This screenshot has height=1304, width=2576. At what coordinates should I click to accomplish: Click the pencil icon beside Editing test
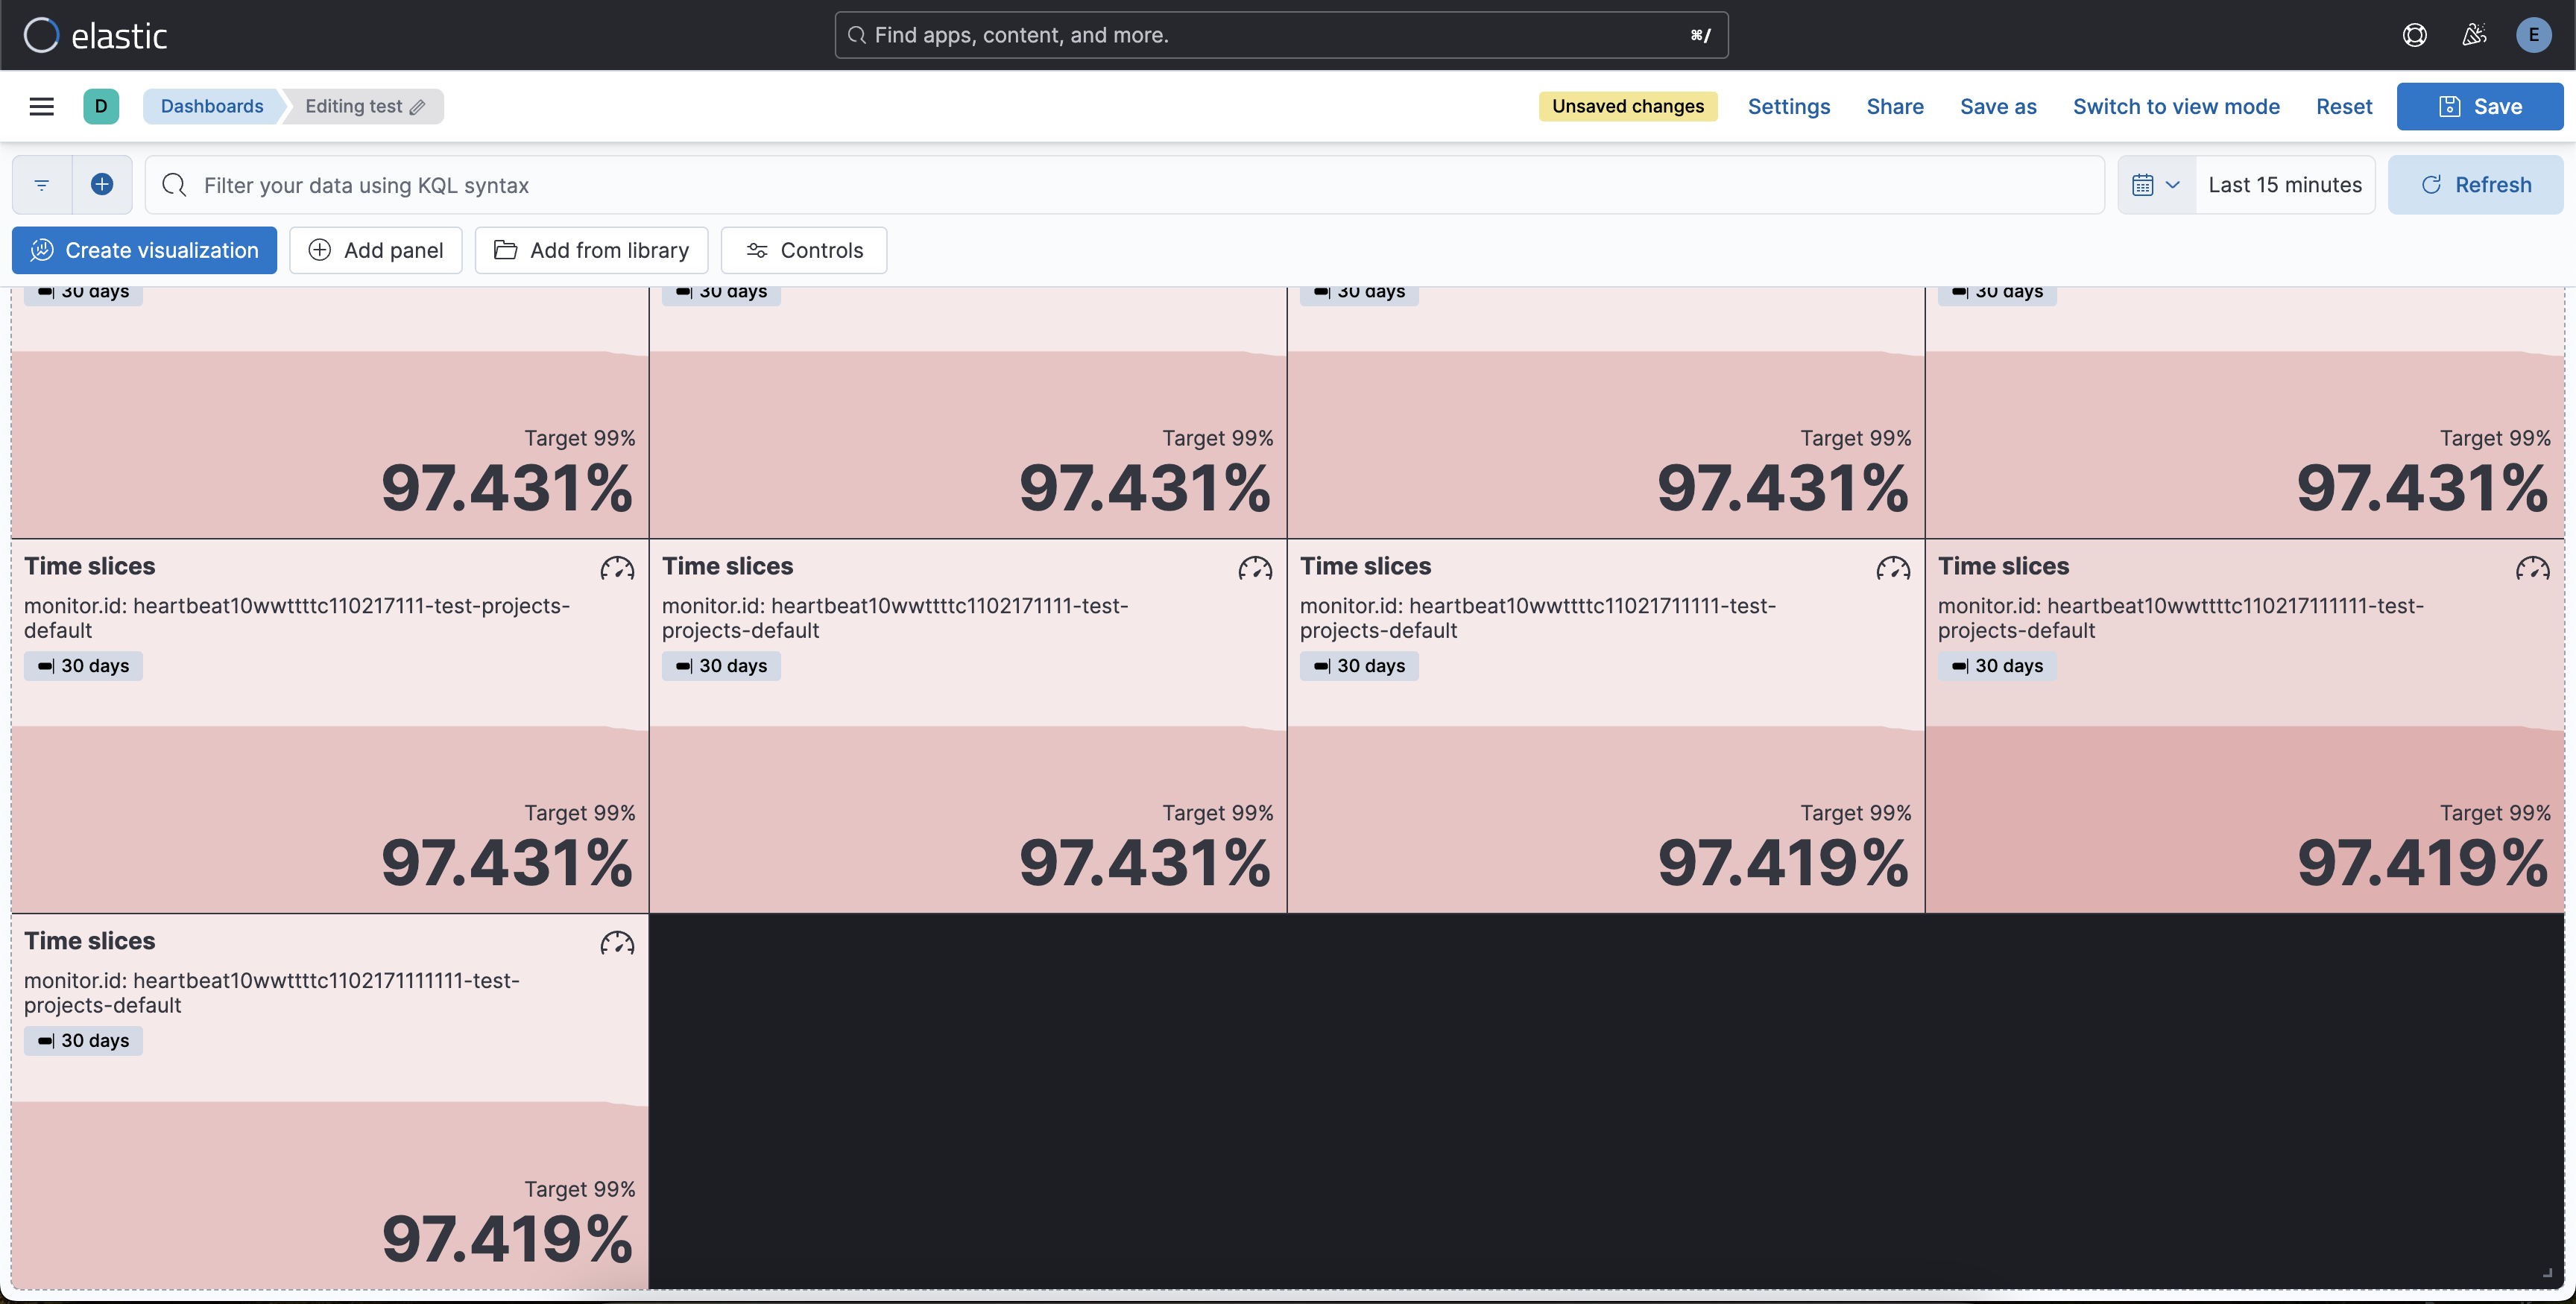pos(418,107)
